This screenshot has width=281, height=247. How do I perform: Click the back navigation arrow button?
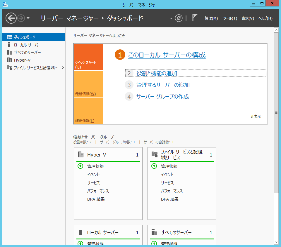point(11,18)
